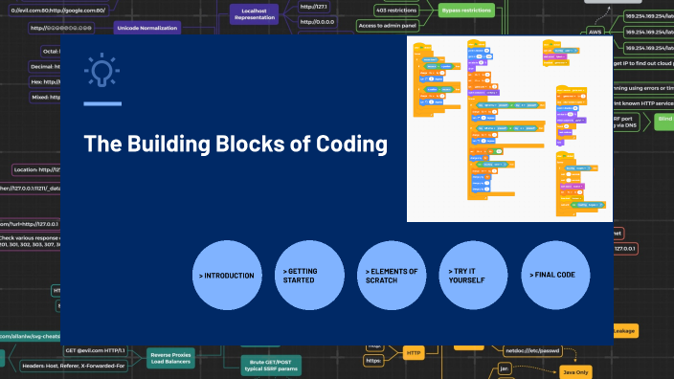Image resolution: width=674 pixels, height=379 pixels.
Task: Click 'Headers: Host, Referer, X-Forwarded-For' node
Action: pyautogui.click(x=74, y=367)
